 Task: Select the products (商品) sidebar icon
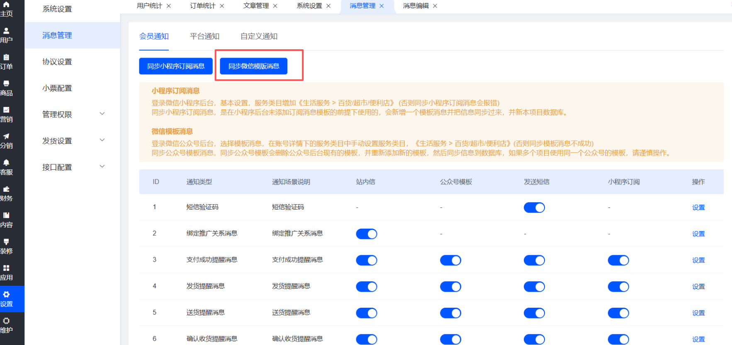pyautogui.click(x=6, y=84)
